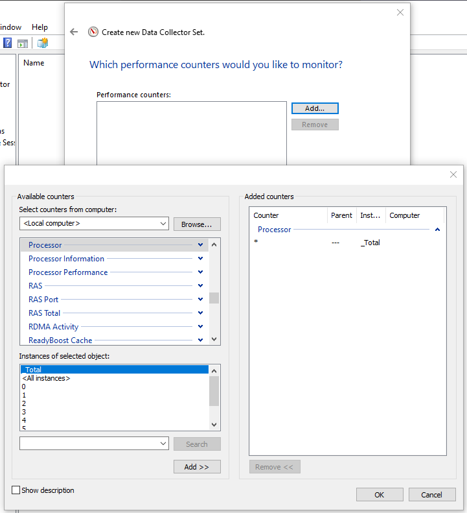Go back with the wizard back arrow
This screenshot has width=467, height=513.
point(74,32)
